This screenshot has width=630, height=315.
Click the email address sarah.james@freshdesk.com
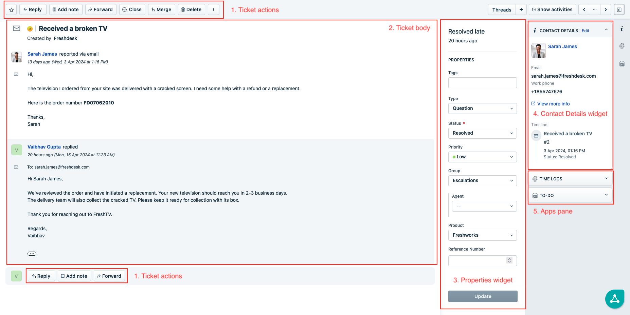[563, 76]
